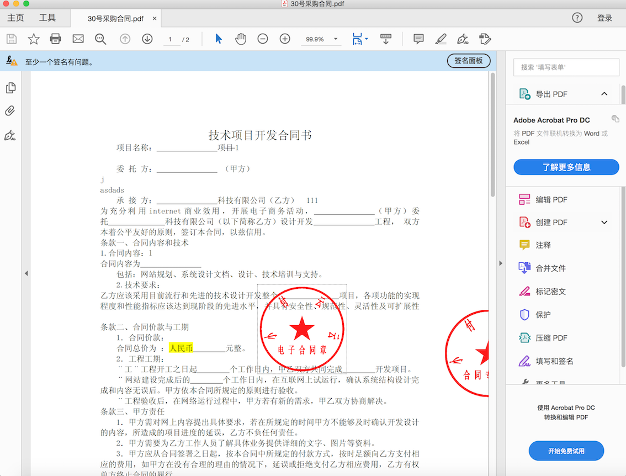Click the document vertical scrollbar

pos(492,135)
